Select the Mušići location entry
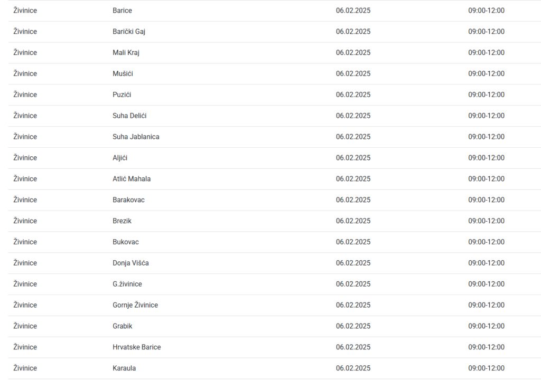This screenshot has width=541, height=380. click(x=123, y=74)
